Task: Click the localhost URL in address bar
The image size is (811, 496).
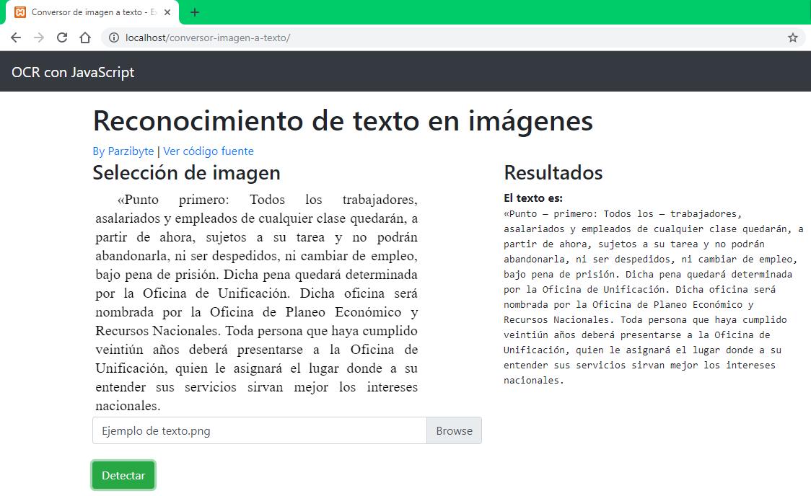Action: pyautogui.click(x=207, y=37)
